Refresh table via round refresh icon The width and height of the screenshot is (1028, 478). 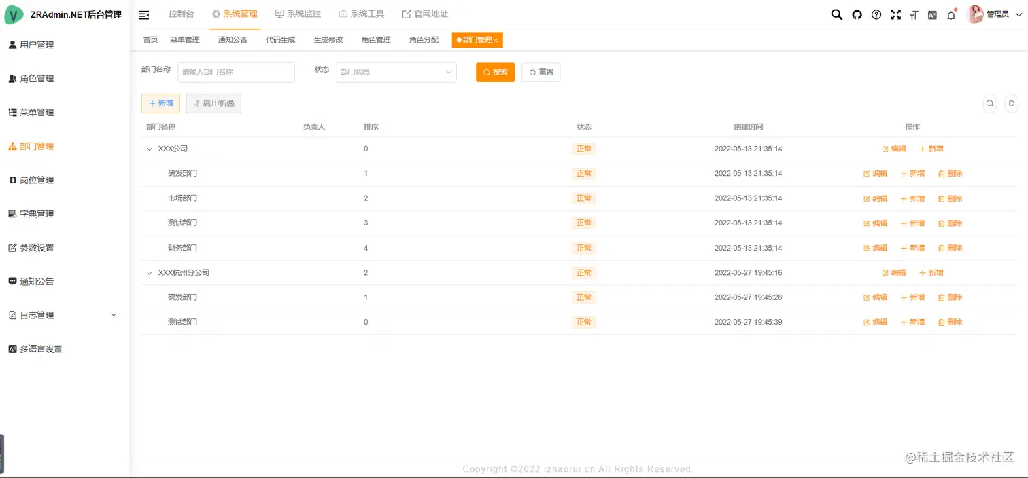point(1012,103)
